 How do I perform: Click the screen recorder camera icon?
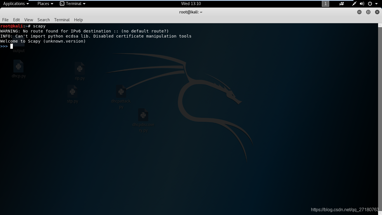click(342, 4)
